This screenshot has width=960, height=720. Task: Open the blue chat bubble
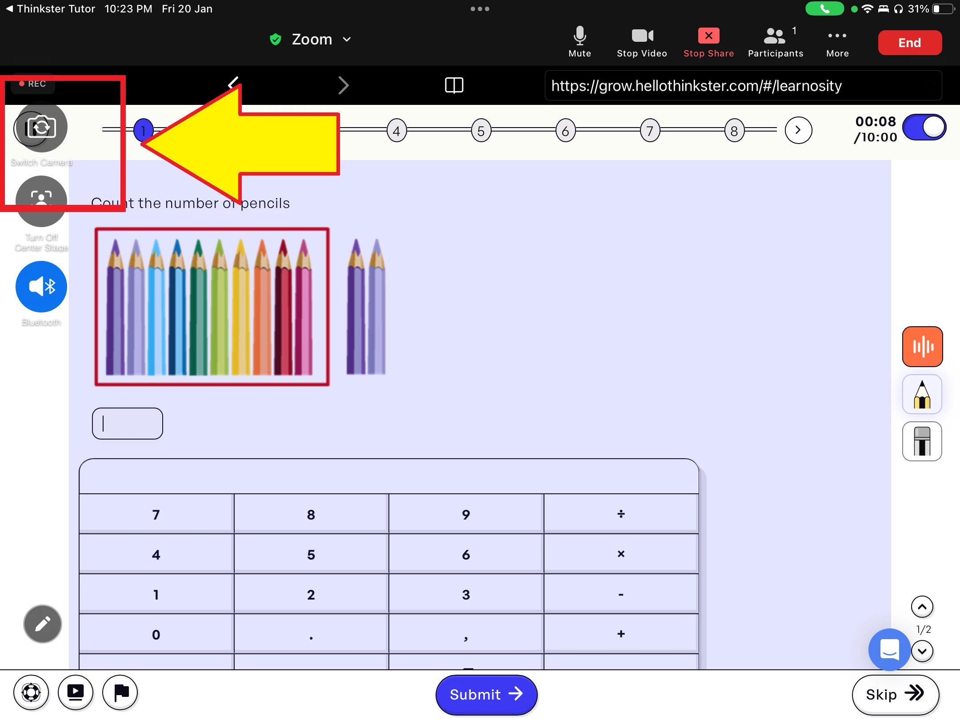point(889,649)
